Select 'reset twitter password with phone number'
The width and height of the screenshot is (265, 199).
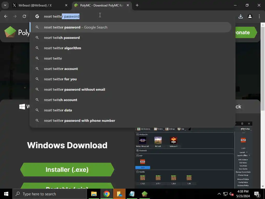click(x=130, y=120)
